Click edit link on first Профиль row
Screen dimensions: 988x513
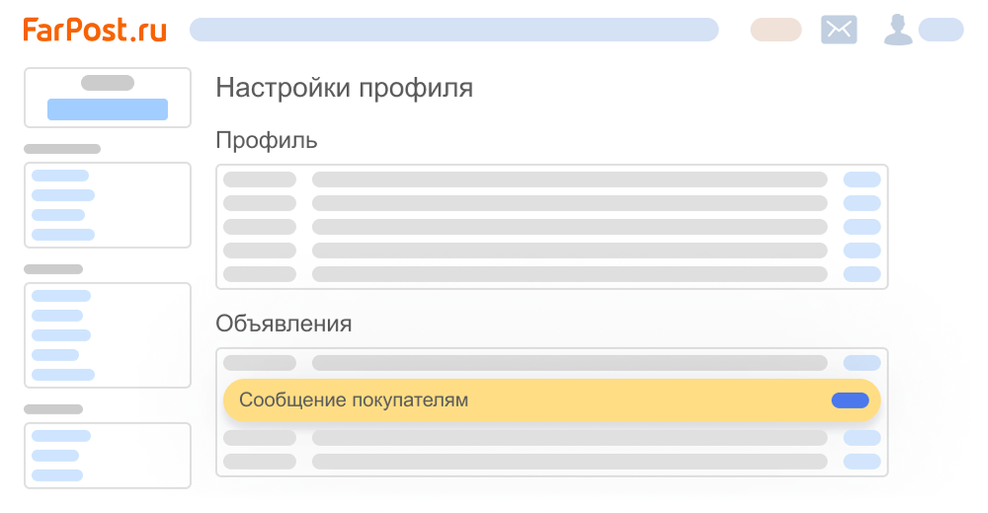pyautogui.click(x=862, y=180)
